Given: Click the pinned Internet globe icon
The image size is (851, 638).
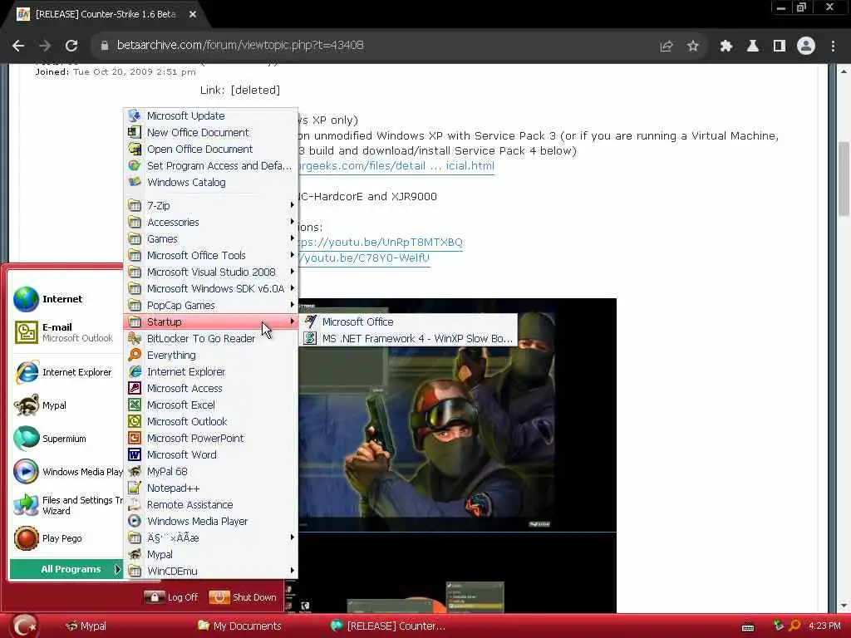Looking at the screenshot, I should point(26,299).
